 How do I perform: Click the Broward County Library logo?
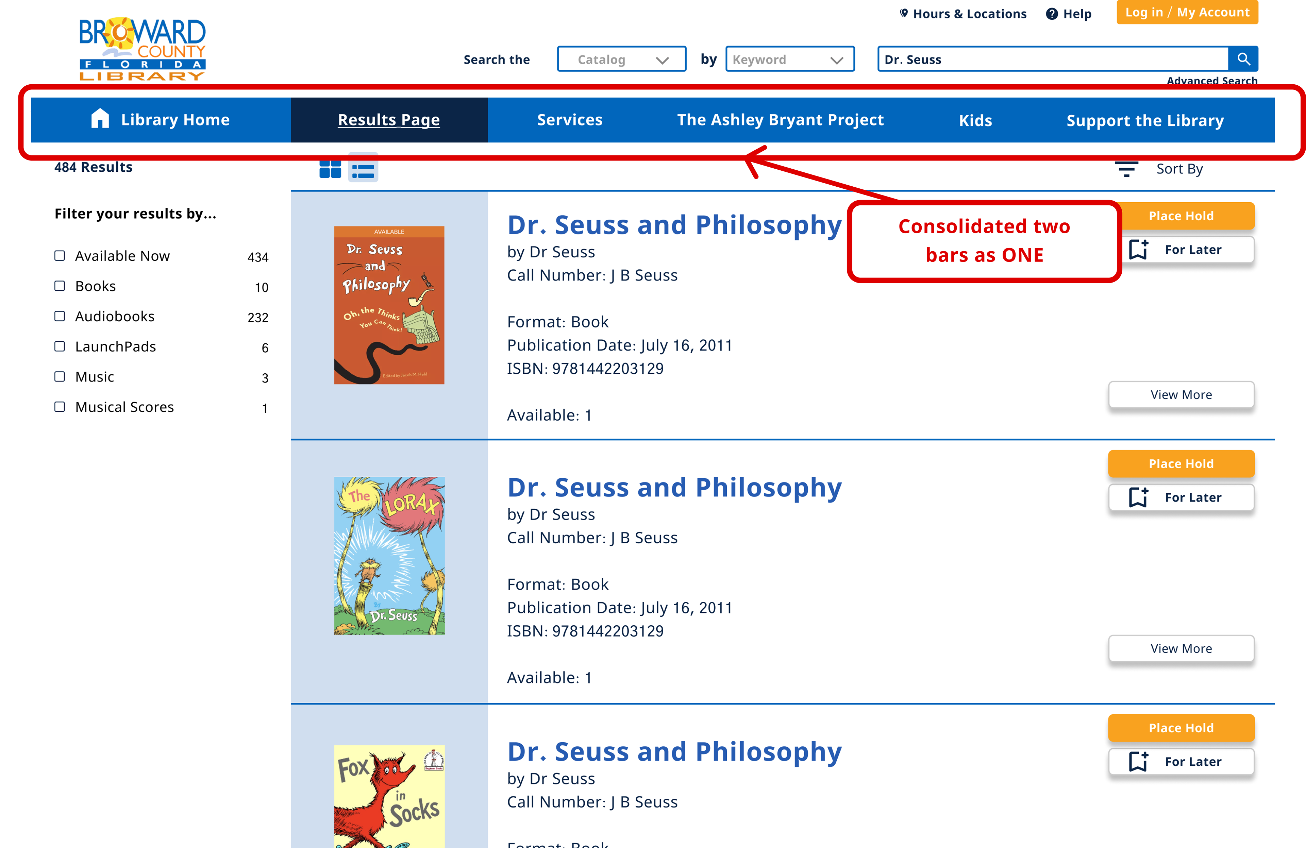(x=142, y=49)
